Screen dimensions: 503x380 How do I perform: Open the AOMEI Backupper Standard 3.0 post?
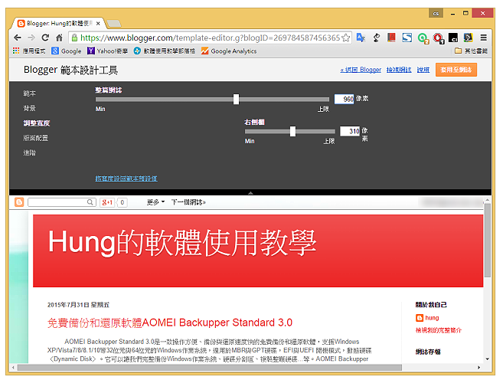pos(170,323)
